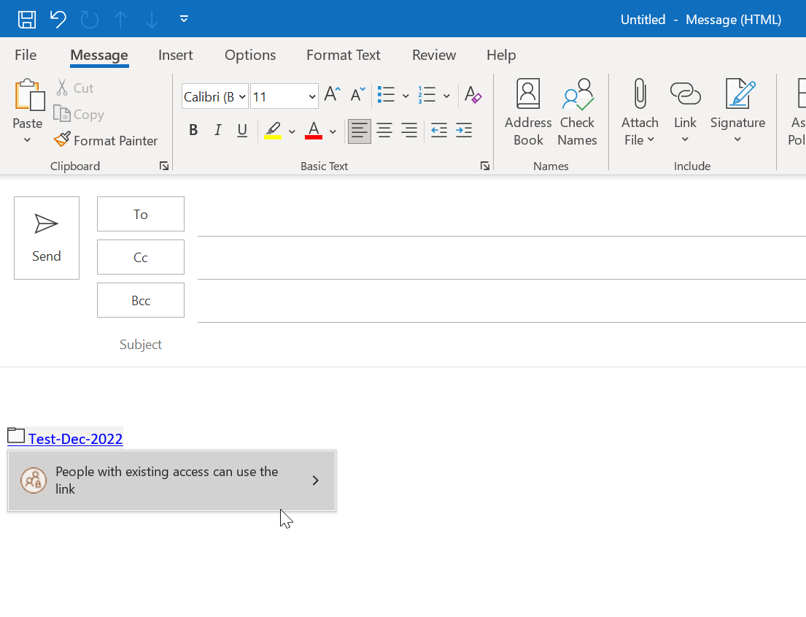Open the Test-Dec-2022 folder link

76,439
